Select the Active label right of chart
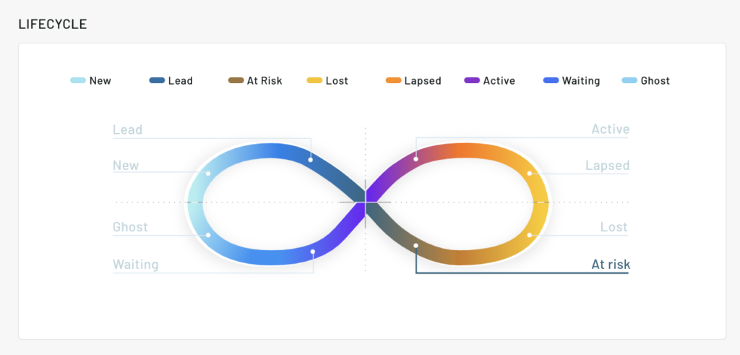Image resolution: width=740 pixels, height=355 pixels. [x=611, y=130]
